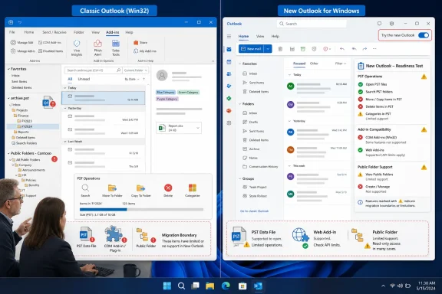Screen dimensions: 442x294
Task: Open Settings gear in New Outlook title bar
Action: click(391, 24)
